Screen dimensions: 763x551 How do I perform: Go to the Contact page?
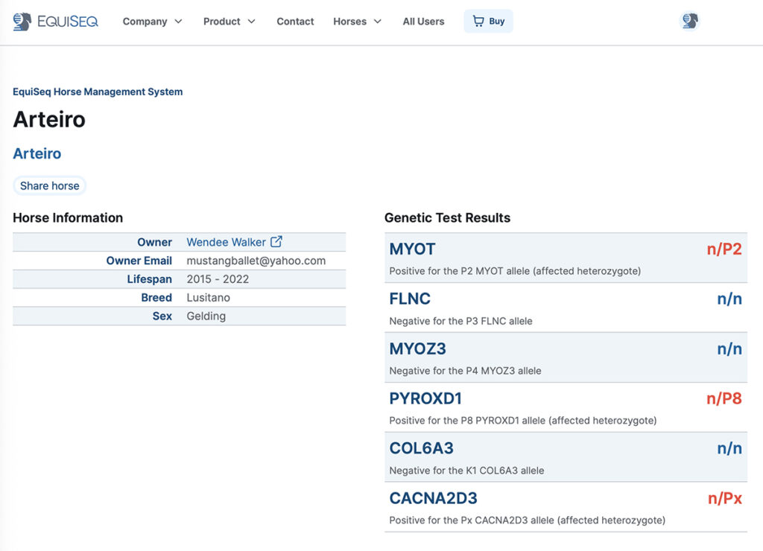click(295, 22)
